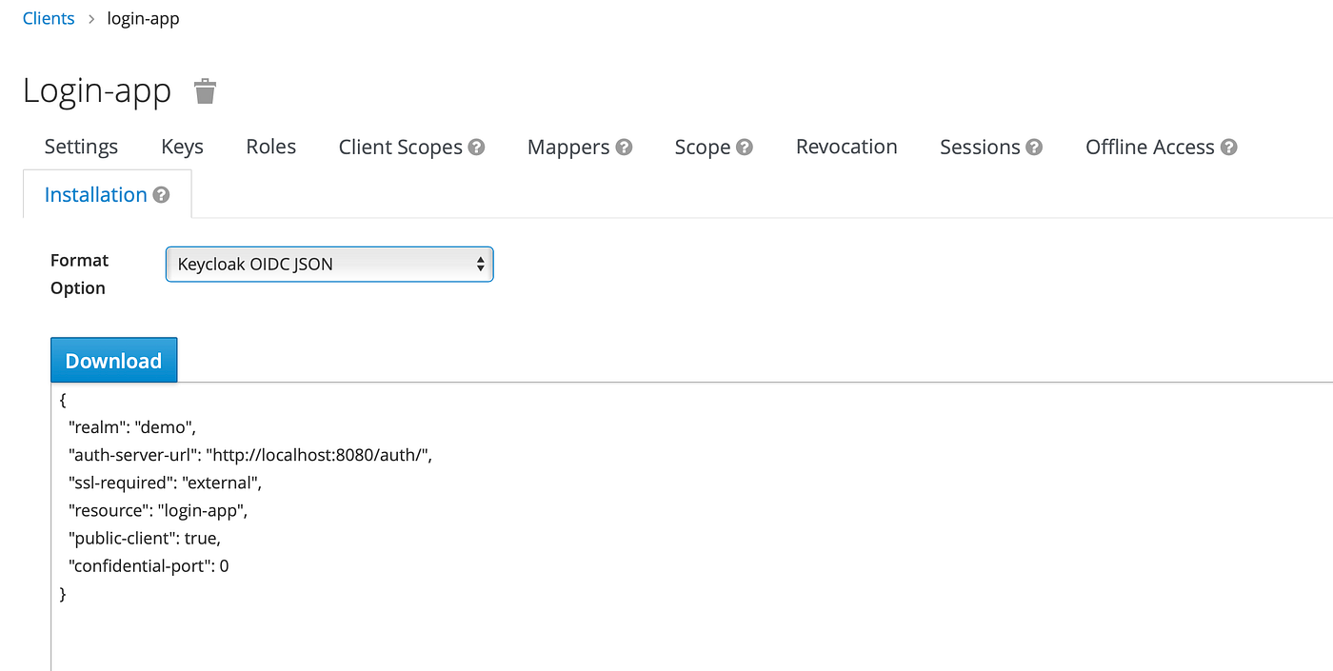Click the login-app breadcrumb text
This screenshot has width=1333, height=671.
143,18
